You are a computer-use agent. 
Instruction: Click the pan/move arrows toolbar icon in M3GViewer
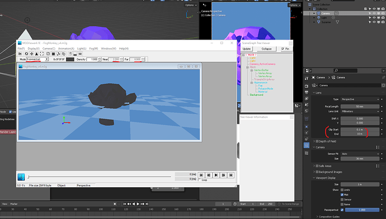(x=31, y=53)
